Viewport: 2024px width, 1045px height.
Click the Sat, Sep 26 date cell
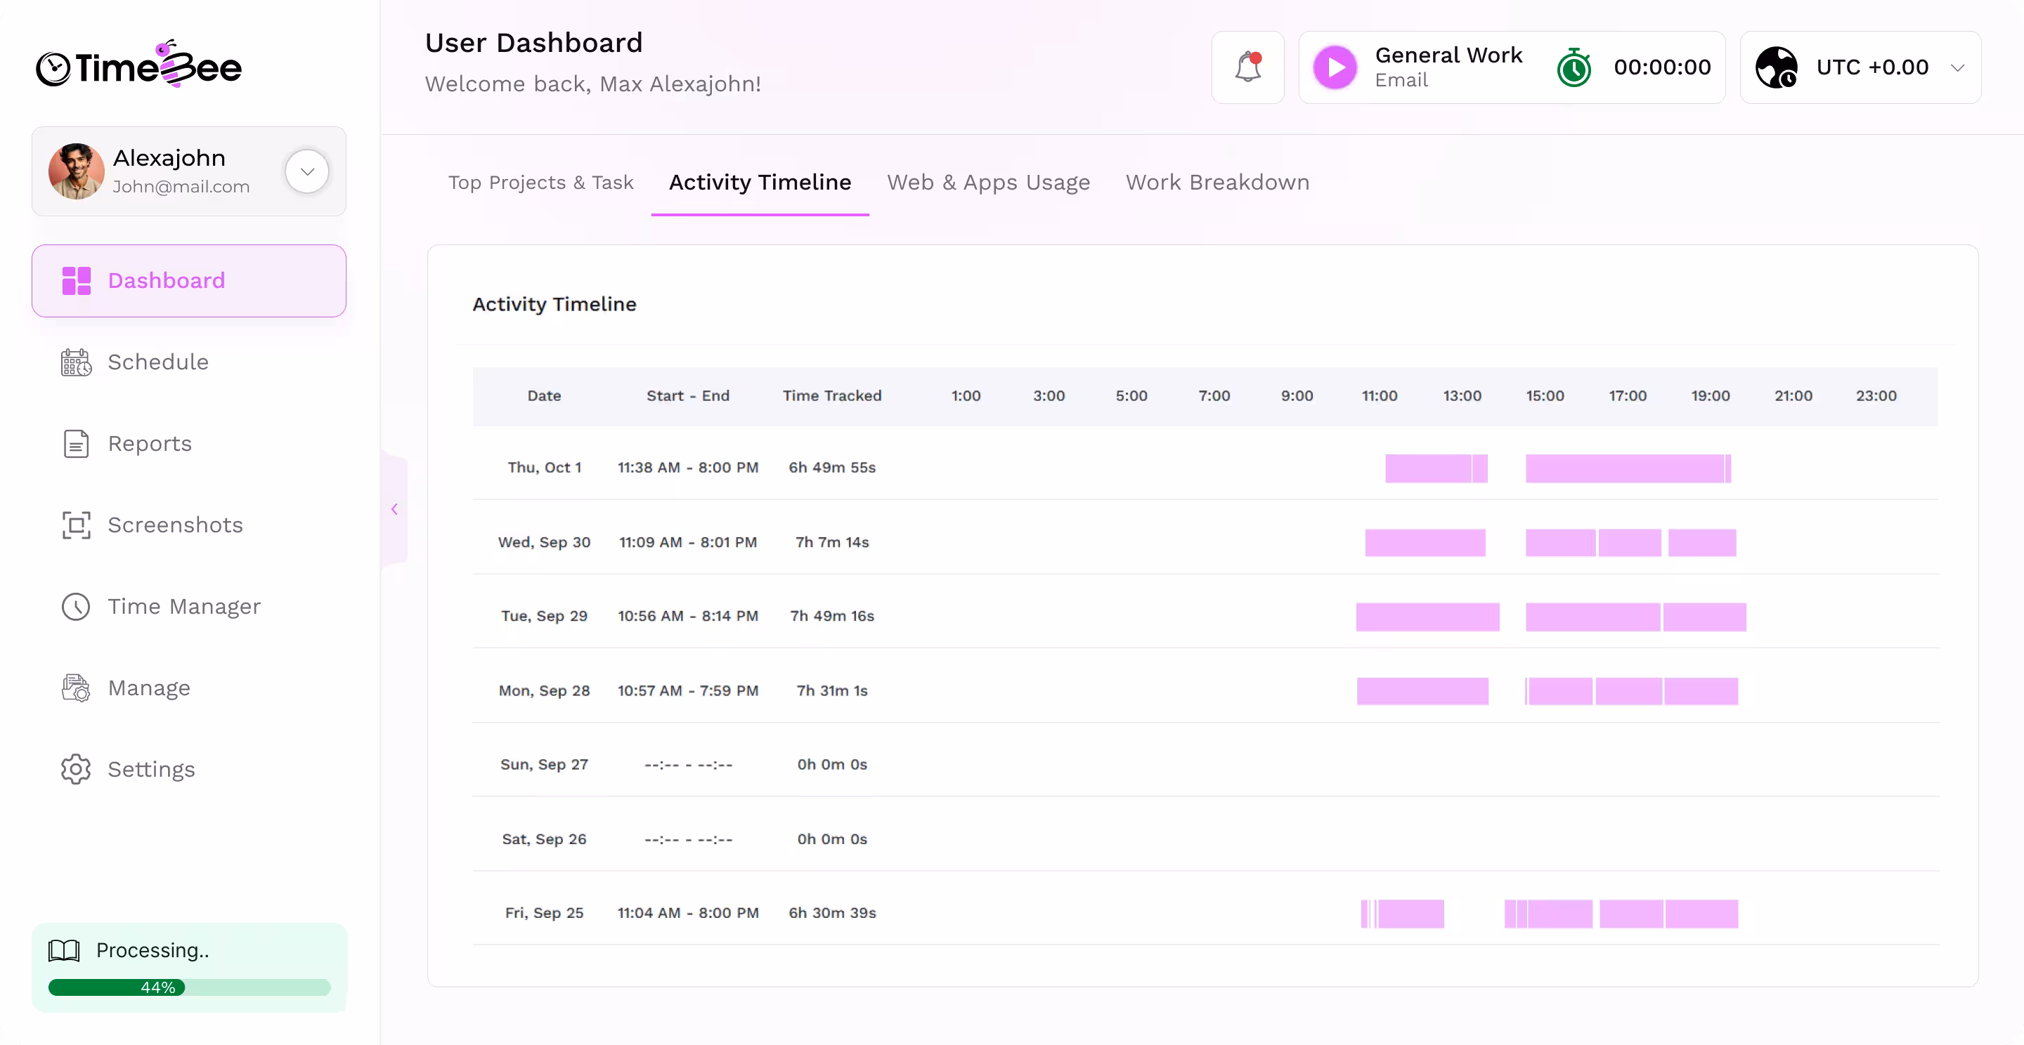pyautogui.click(x=544, y=839)
